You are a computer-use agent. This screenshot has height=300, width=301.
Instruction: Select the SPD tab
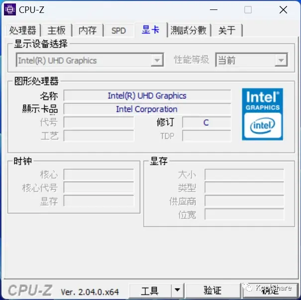pyautogui.click(x=118, y=30)
